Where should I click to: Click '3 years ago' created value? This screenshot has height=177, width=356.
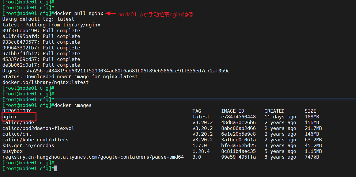point(280,145)
